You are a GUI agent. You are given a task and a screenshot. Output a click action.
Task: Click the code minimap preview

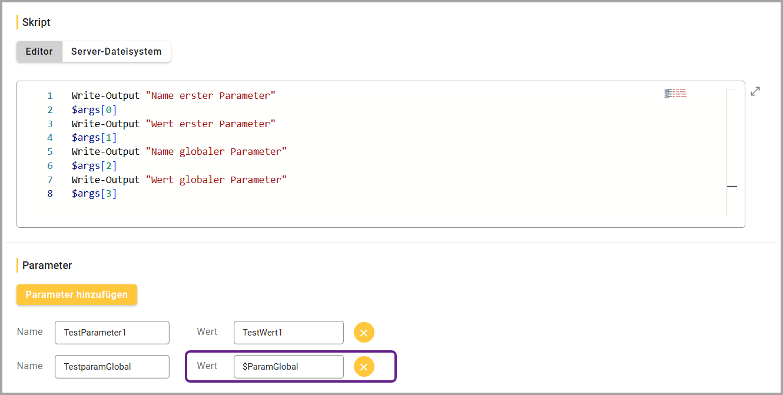coord(675,93)
